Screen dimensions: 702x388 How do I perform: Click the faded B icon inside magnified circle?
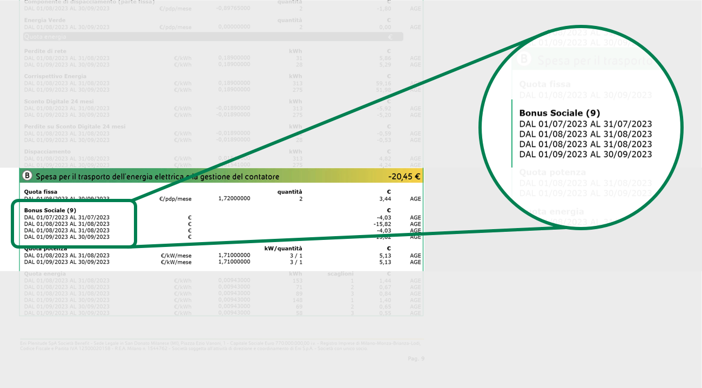tap(523, 59)
